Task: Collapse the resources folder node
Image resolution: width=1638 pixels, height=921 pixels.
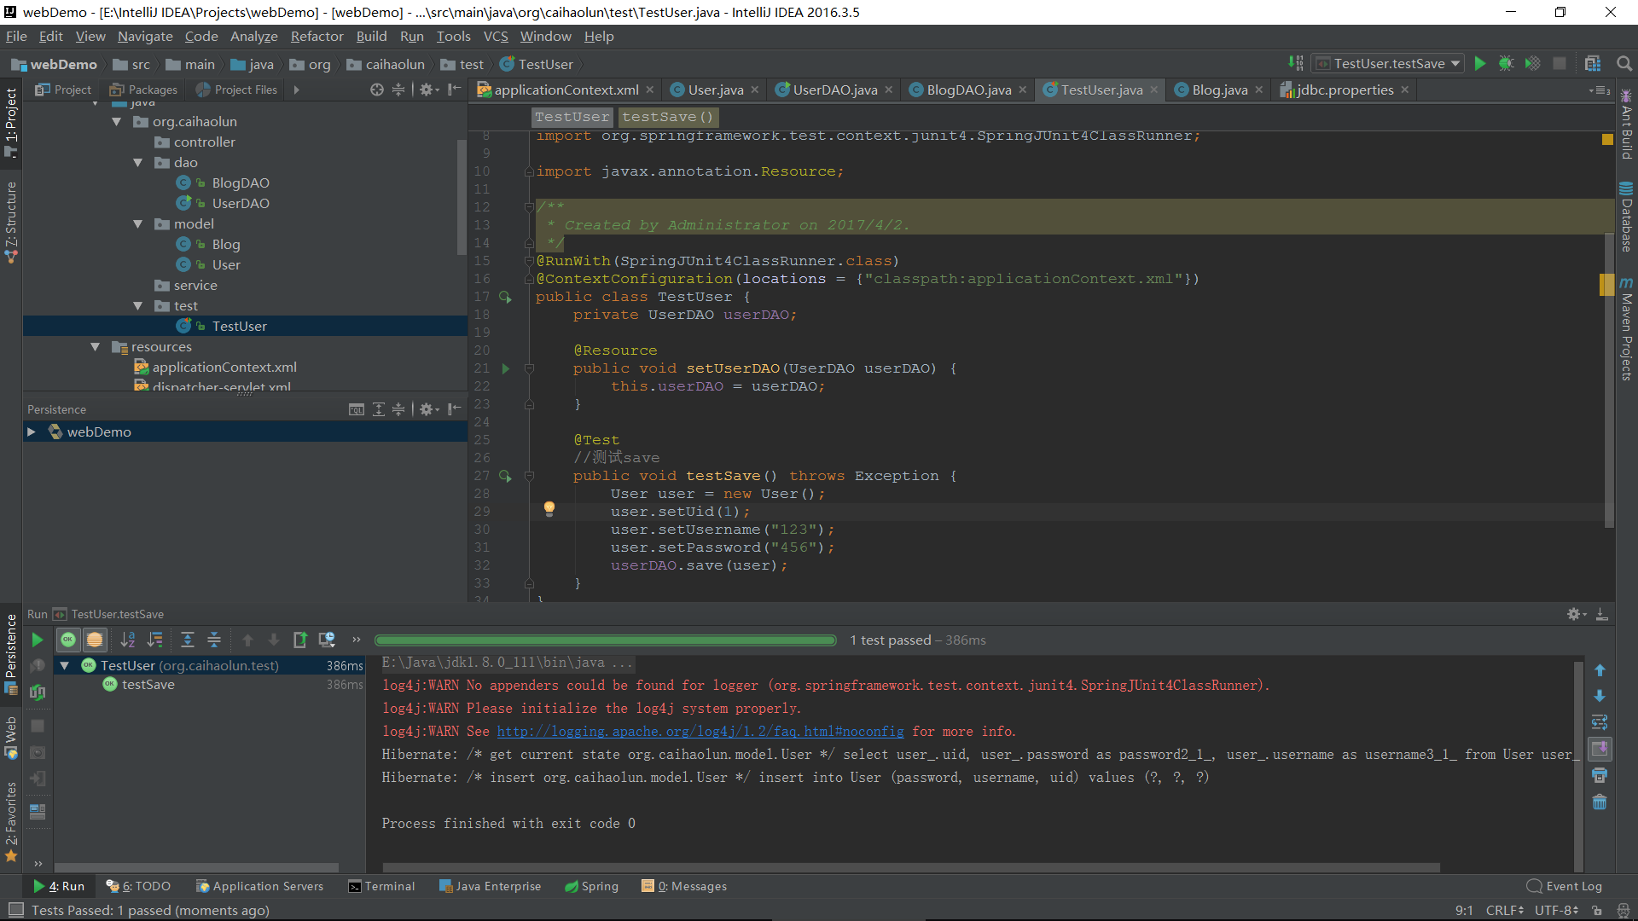Action: [x=96, y=347]
